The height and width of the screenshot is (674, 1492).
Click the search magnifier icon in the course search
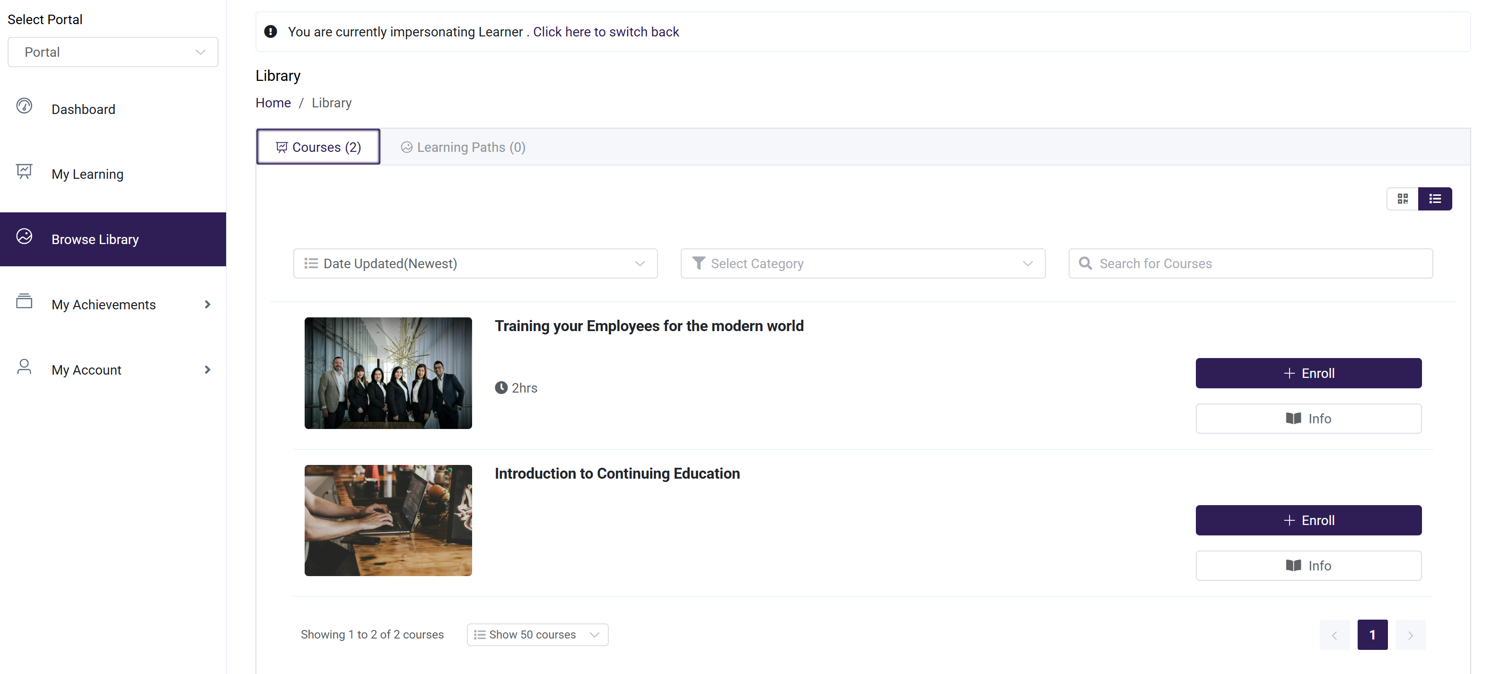[x=1085, y=263]
